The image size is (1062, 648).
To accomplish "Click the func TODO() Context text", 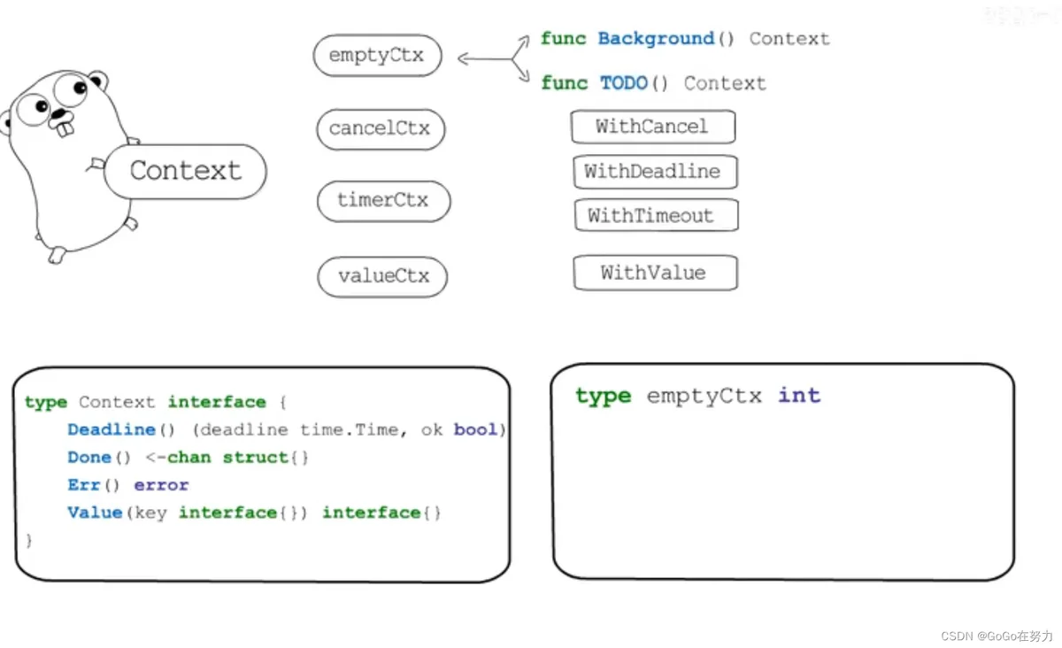I will [653, 83].
